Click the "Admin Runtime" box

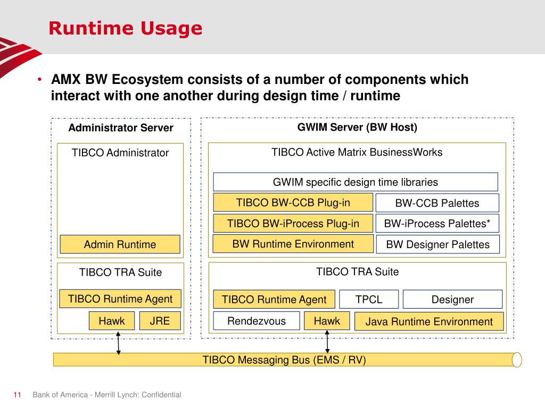click(x=120, y=244)
